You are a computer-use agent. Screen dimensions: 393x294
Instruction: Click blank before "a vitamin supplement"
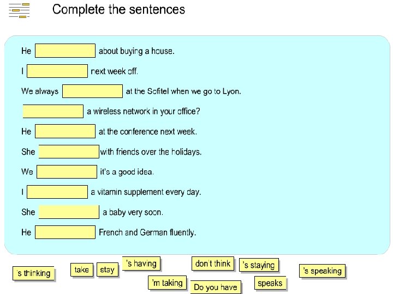(57, 192)
